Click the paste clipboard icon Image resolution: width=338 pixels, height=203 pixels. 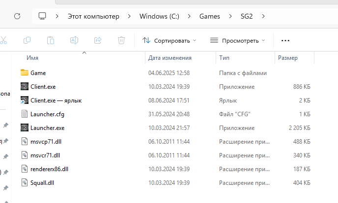click(51, 40)
